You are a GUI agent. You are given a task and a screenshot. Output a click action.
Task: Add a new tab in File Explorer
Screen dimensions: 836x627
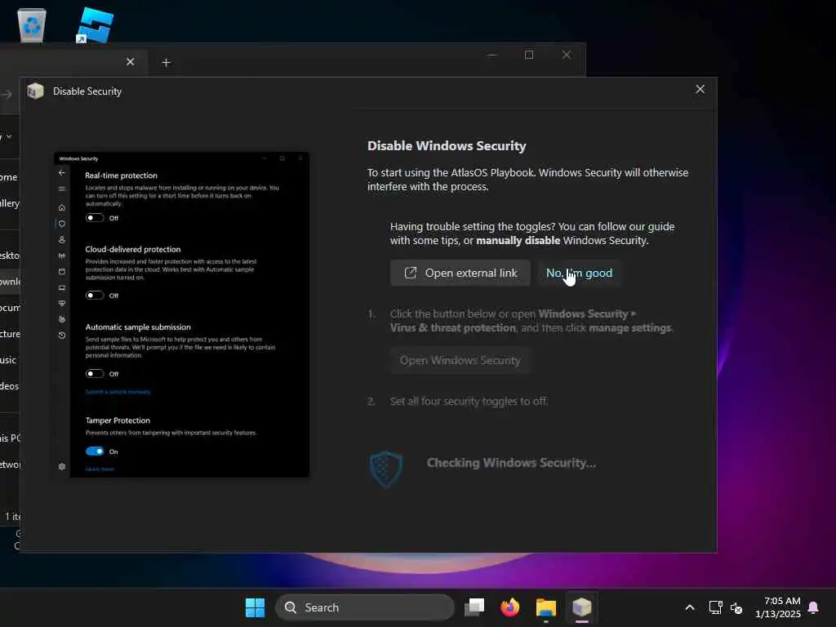[x=166, y=63]
